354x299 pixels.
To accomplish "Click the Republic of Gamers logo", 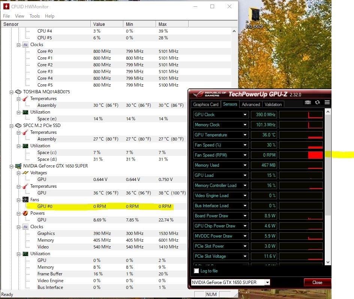I will click(210, 94).
